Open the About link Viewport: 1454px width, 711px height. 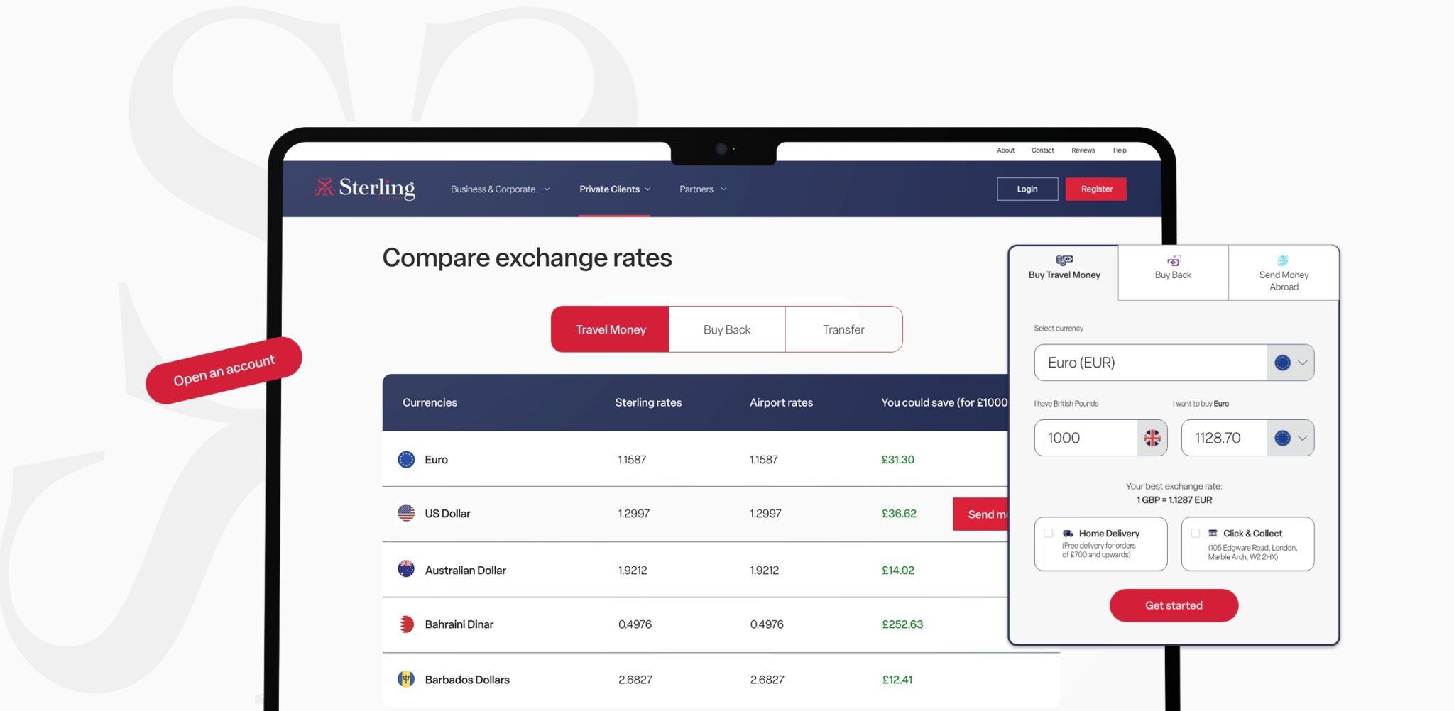pos(1005,150)
